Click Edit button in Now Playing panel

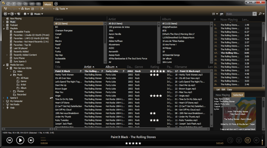click(223, 89)
